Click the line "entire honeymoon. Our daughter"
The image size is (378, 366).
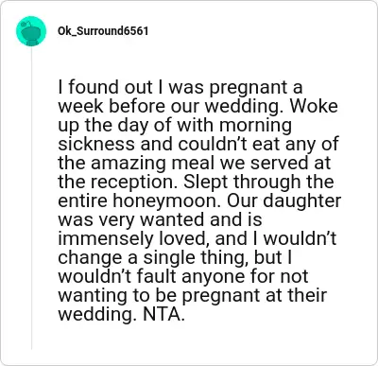[x=199, y=201]
